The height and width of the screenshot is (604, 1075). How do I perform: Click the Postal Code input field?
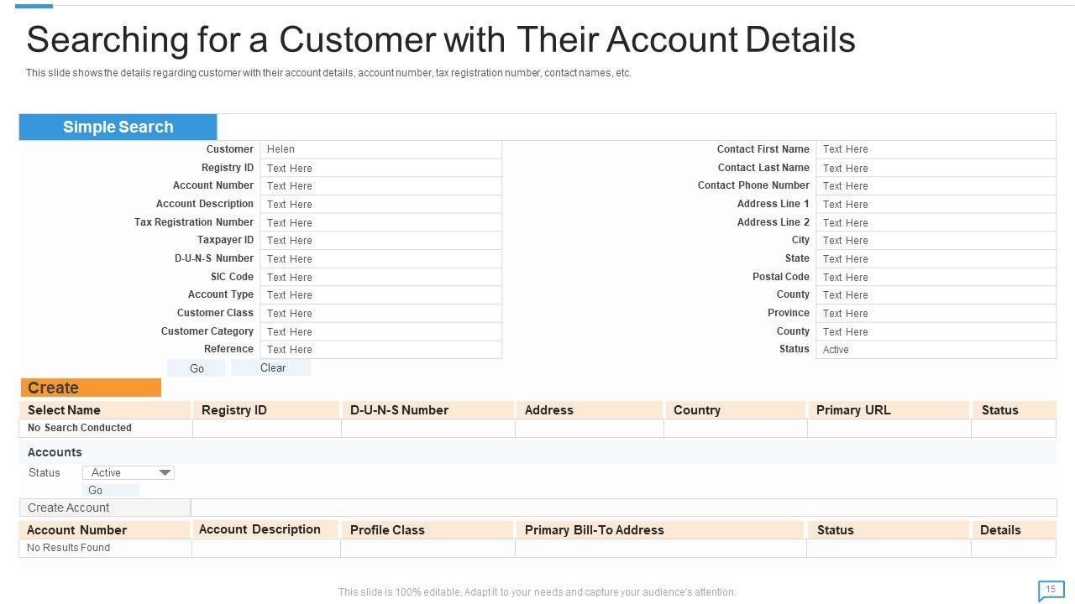point(936,277)
